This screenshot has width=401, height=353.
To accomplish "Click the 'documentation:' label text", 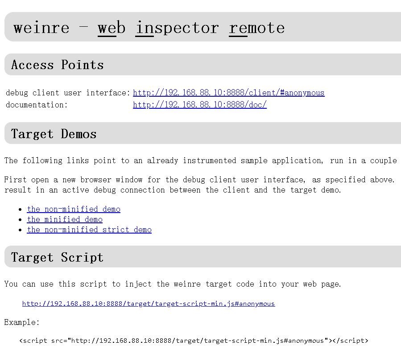I will pyautogui.click(x=37, y=105).
